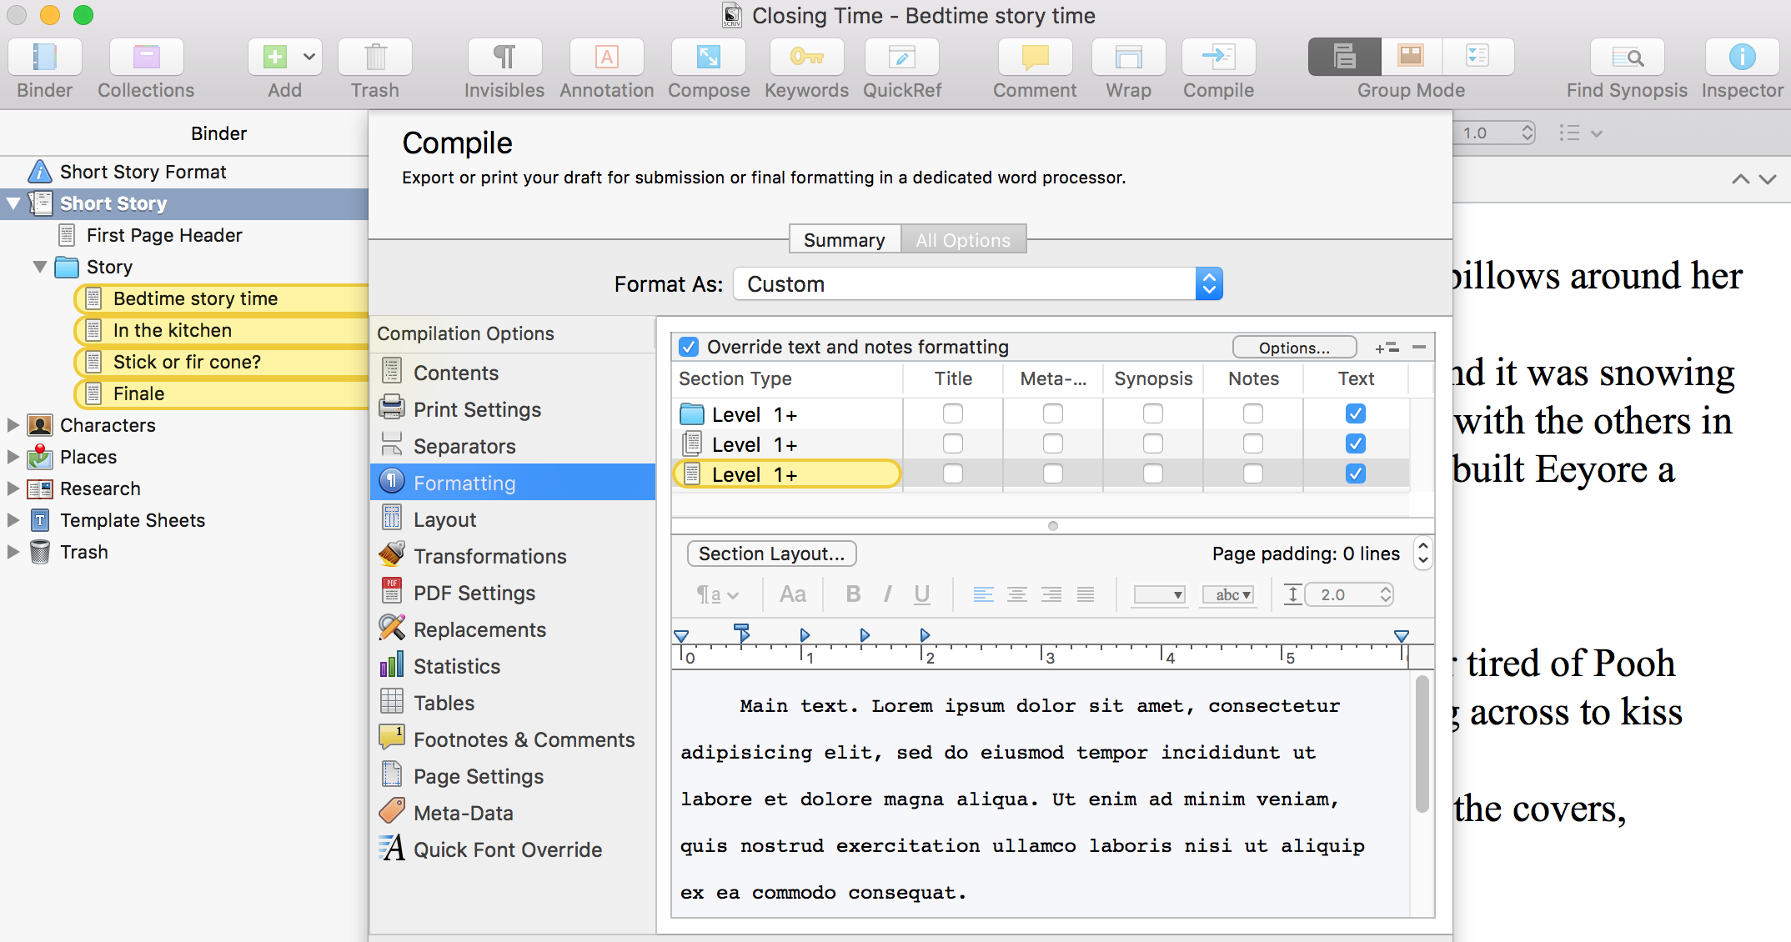Click the QuickRef toolbar icon
1791x942 pixels.
tap(901, 58)
